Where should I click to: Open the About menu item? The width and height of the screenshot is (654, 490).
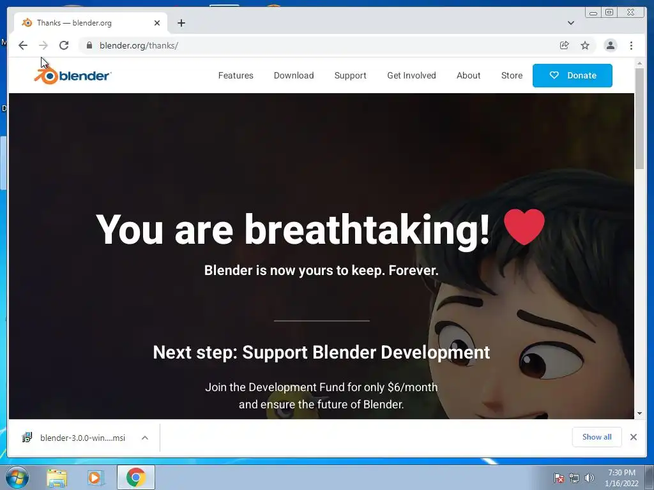468,75
